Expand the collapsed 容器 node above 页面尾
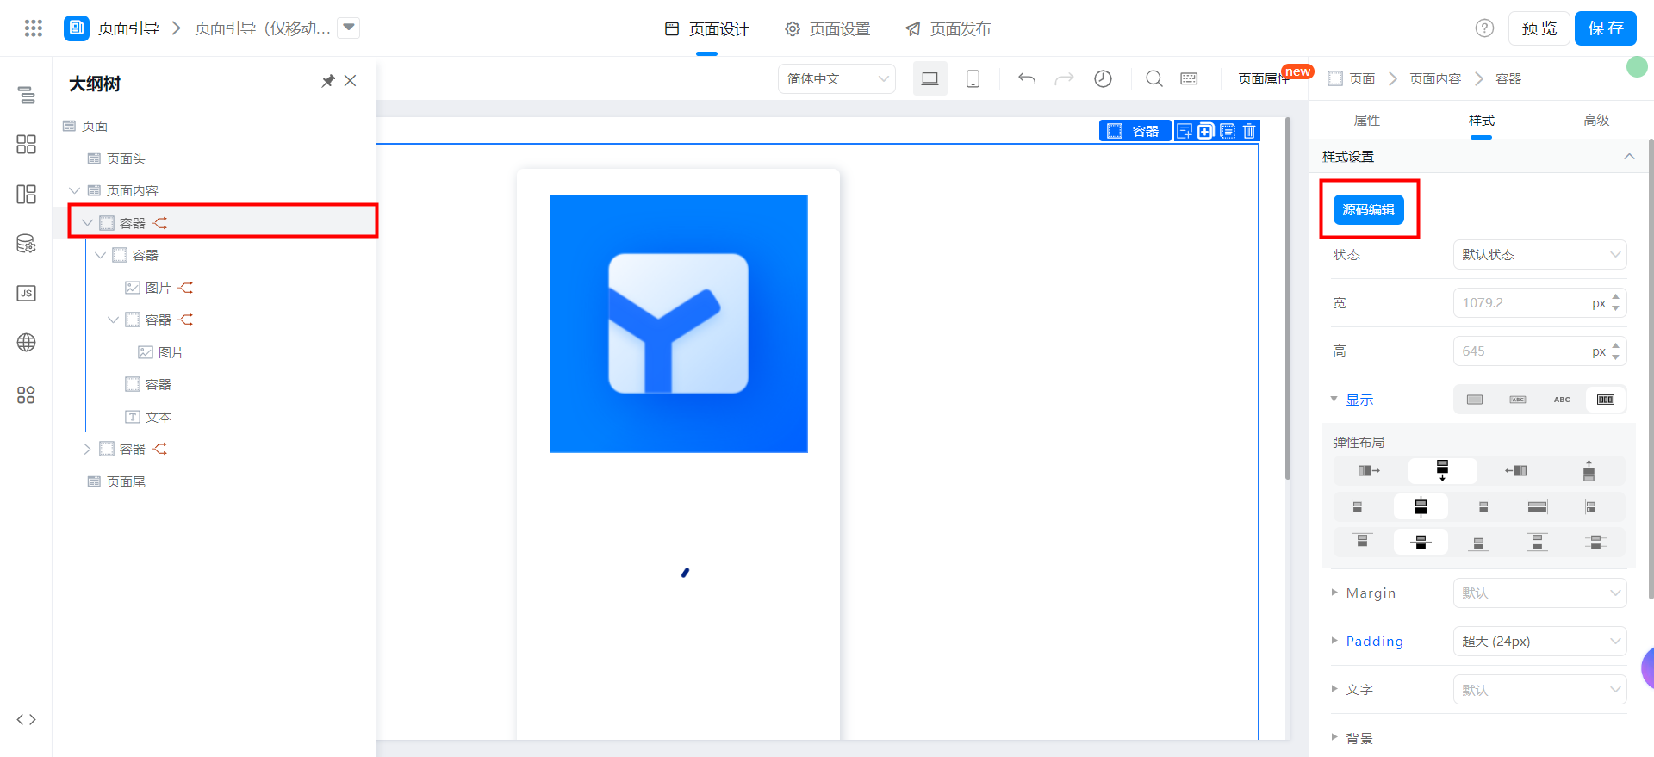The width and height of the screenshot is (1654, 757). [87, 449]
